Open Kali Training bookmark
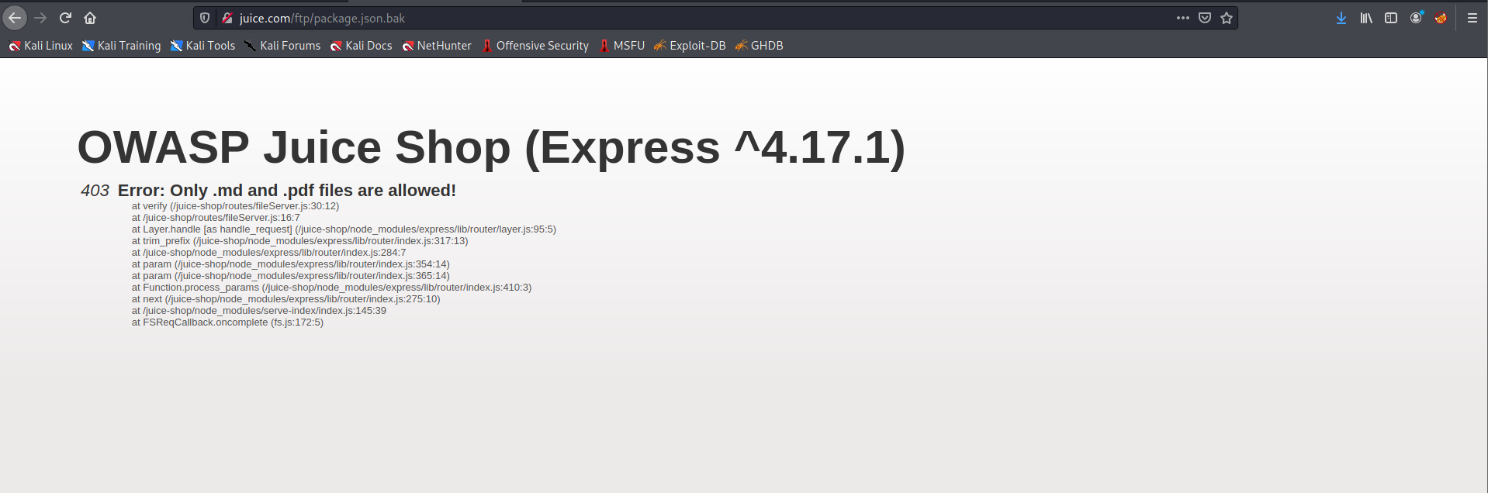This screenshot has width=1488, height=493. pos(121,46)
